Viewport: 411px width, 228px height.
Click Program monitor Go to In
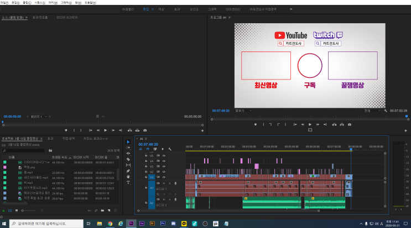(x=295, y=124)
